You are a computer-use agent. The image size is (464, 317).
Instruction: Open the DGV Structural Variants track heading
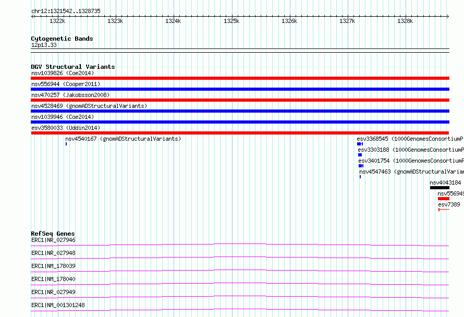[73, 67]
